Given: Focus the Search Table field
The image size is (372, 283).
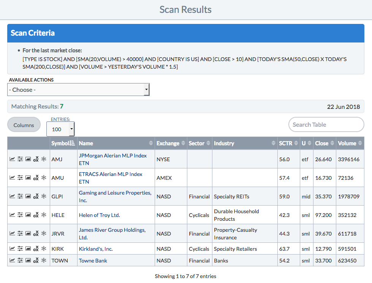Looking at the screenshot, I should (326, 124).
